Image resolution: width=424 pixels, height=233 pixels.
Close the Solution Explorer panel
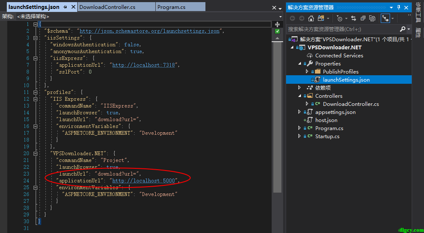pyautogui.click(x=406, y=8)
